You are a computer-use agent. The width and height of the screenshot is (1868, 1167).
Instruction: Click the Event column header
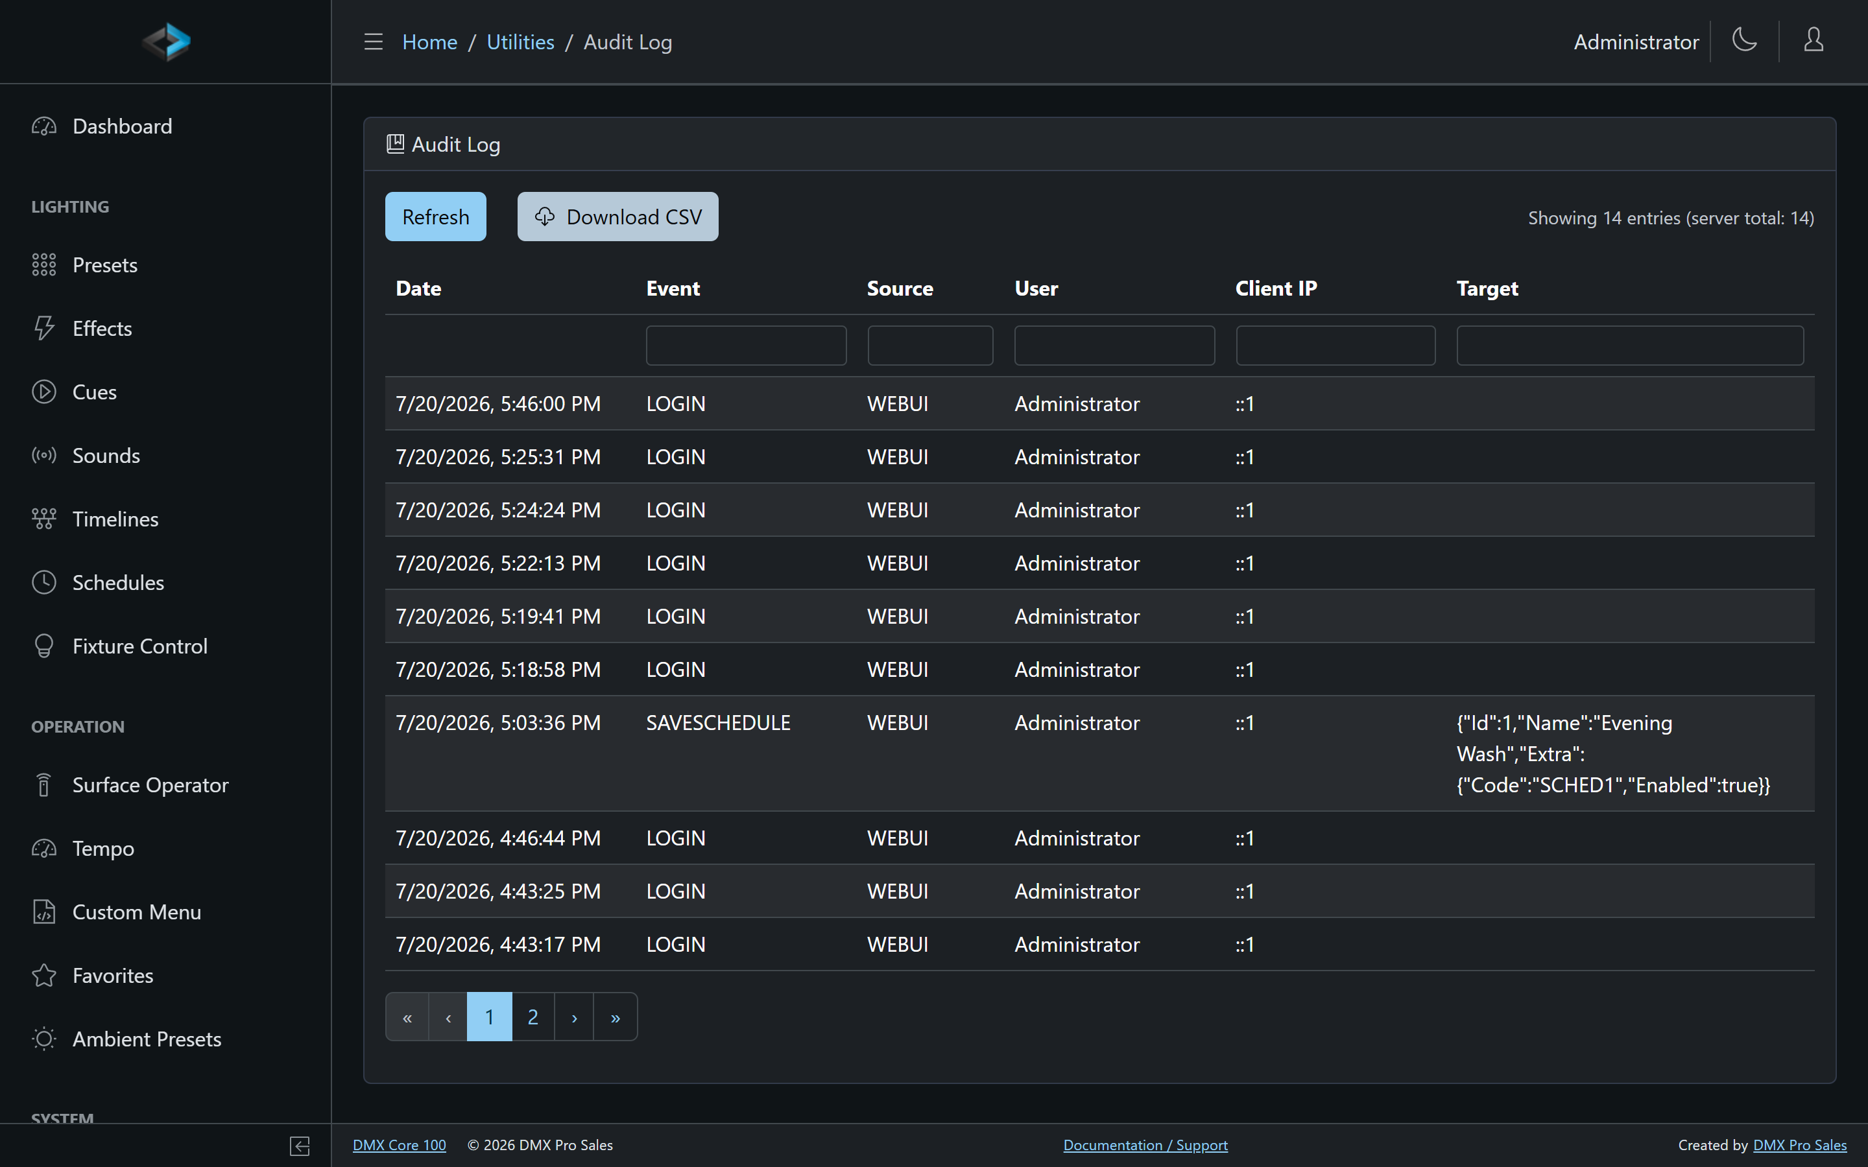[x=673, y=289]
